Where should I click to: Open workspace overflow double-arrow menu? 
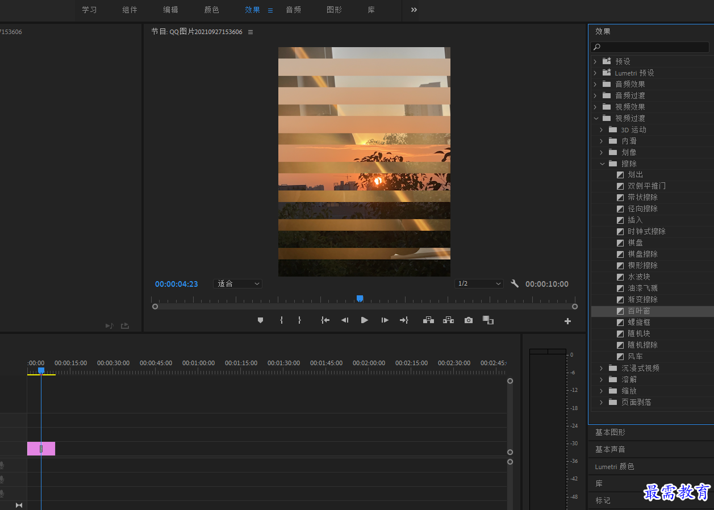(414, 10)
